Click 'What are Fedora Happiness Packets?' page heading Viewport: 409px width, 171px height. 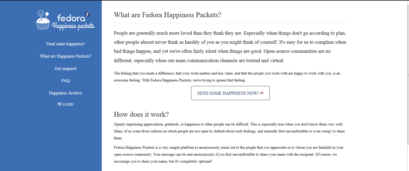pos(168,15)
